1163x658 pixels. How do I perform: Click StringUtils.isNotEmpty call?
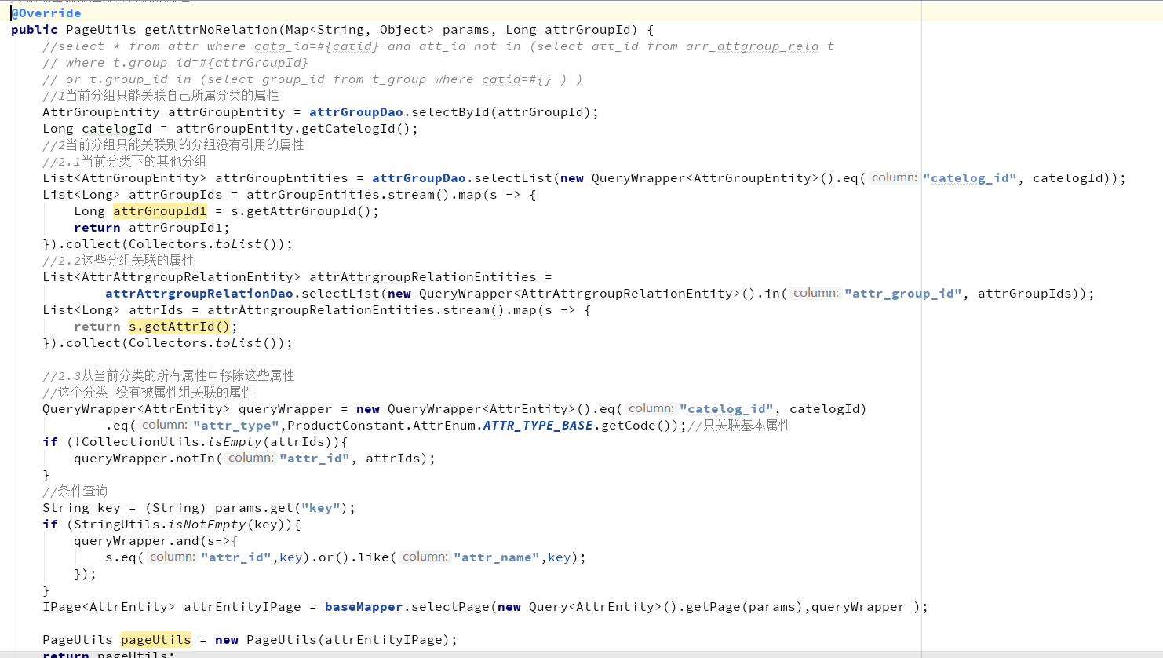click(x=160, y=524)
